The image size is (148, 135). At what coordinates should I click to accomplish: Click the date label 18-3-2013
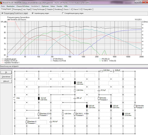(x=138, y=20)
